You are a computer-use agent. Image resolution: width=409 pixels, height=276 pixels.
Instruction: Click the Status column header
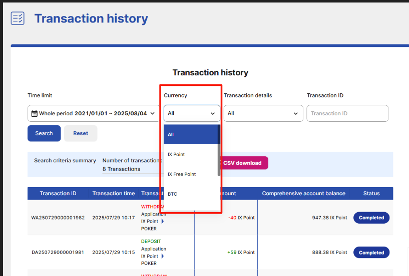point(371,193)
